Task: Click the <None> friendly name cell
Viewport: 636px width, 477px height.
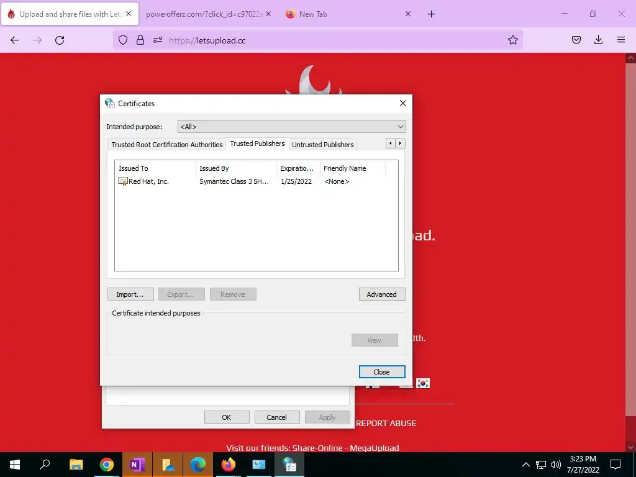Action: (x=337, y=181)
